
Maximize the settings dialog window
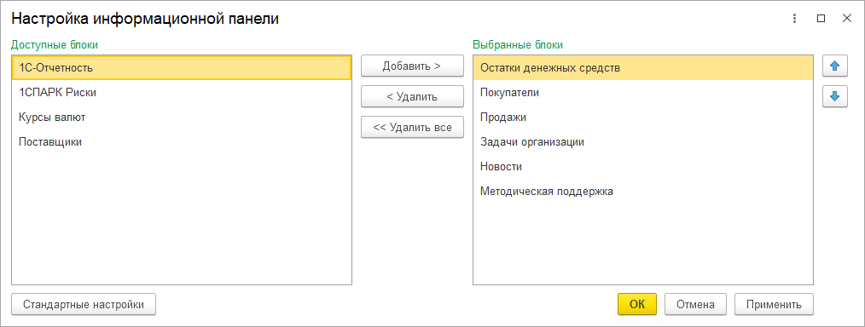821,19
